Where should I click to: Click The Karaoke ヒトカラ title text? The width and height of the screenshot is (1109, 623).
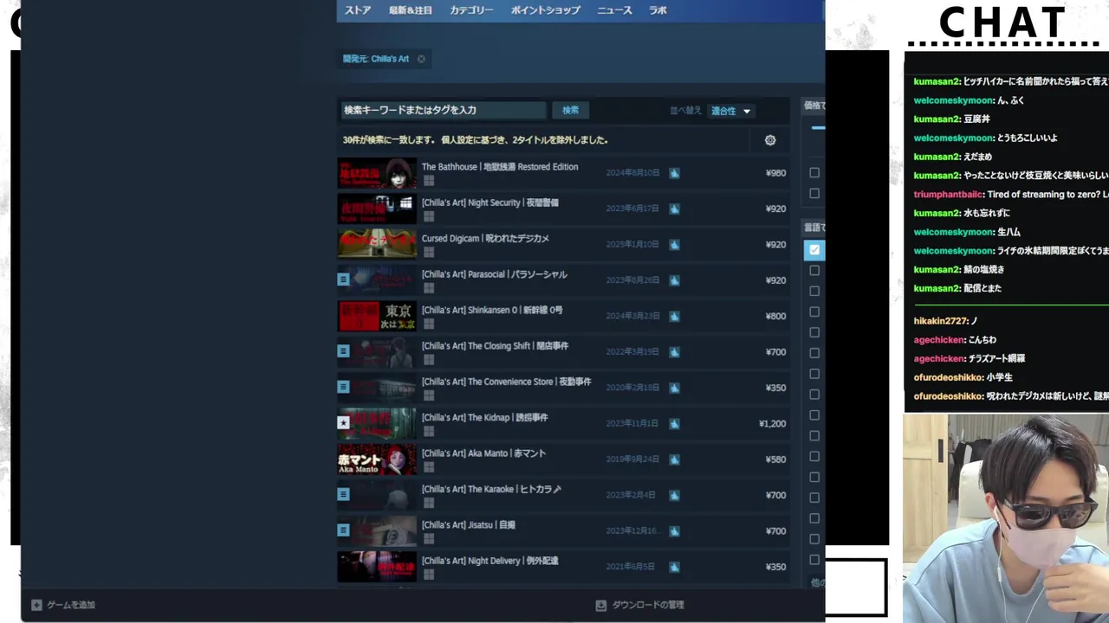pyautogui.click(x=492, y=490)
